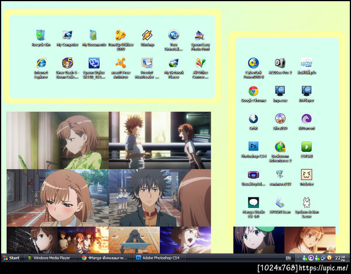This screenshot has width=351, height=274.
Task: Open the blue cloud-logo shortcut with Thai label
Action: (307, 63)
